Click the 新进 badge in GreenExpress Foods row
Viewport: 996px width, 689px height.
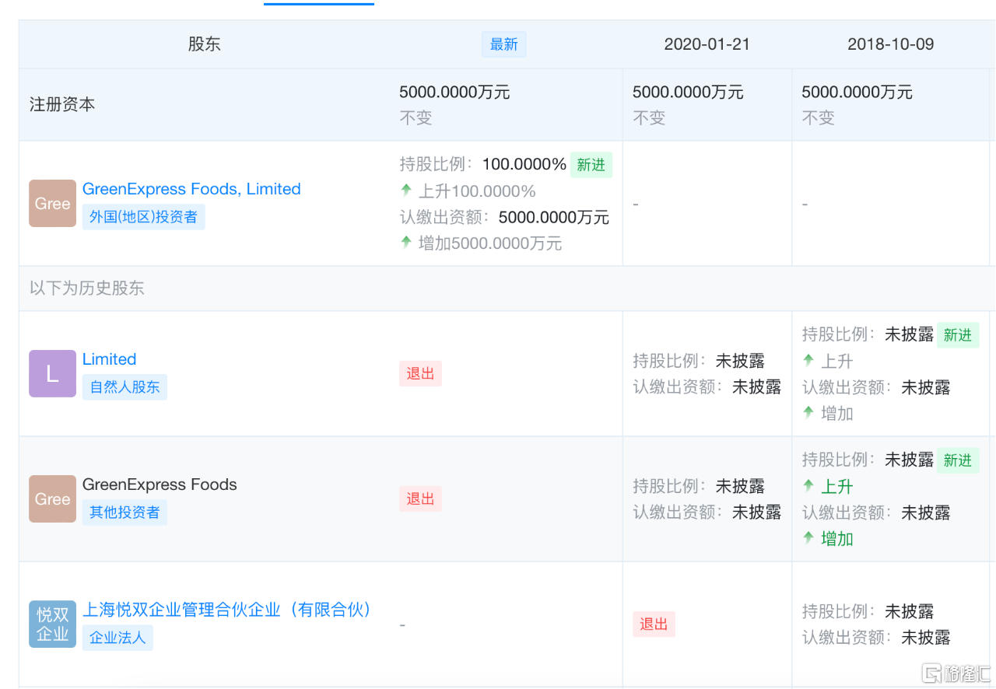click(x=958, y=460)
